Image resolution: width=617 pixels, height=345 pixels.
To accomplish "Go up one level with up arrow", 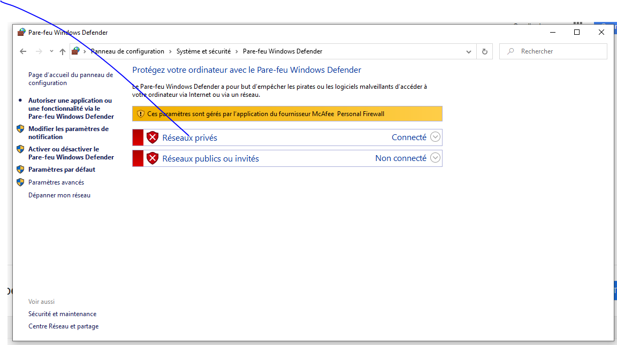I will click(x=62, y=51).
